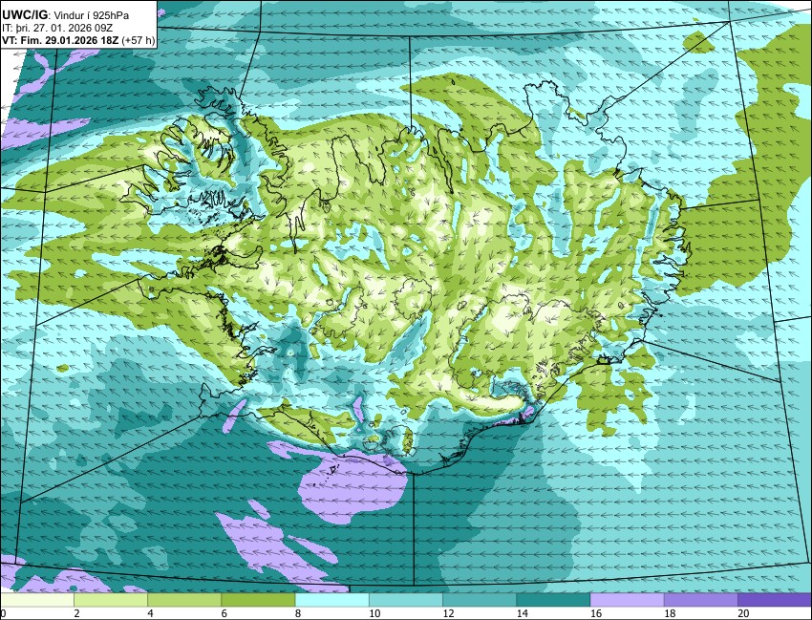Image resolution: width=812 pixels, height=620 pixels.
Task: Click the legend scale label '0'
Action: tap(3, 613)
